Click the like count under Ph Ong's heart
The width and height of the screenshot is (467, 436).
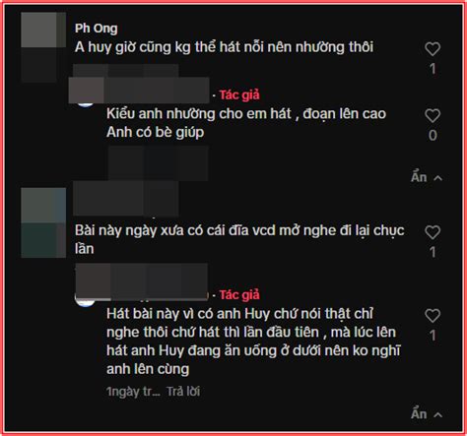pyautogui.click(x=433, y=69)
